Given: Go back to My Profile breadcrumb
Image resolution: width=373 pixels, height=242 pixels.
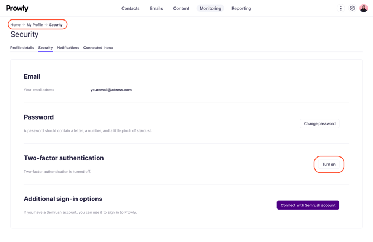Looking at the screenshot, I should [35, 25].
